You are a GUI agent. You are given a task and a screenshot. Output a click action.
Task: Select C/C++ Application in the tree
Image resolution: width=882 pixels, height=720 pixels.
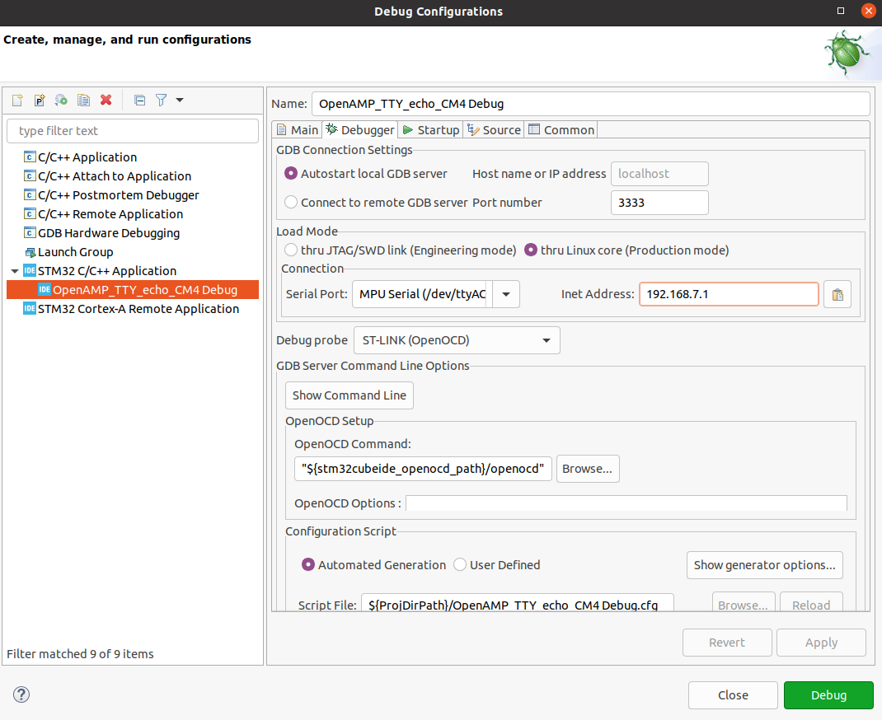(87, 157)
